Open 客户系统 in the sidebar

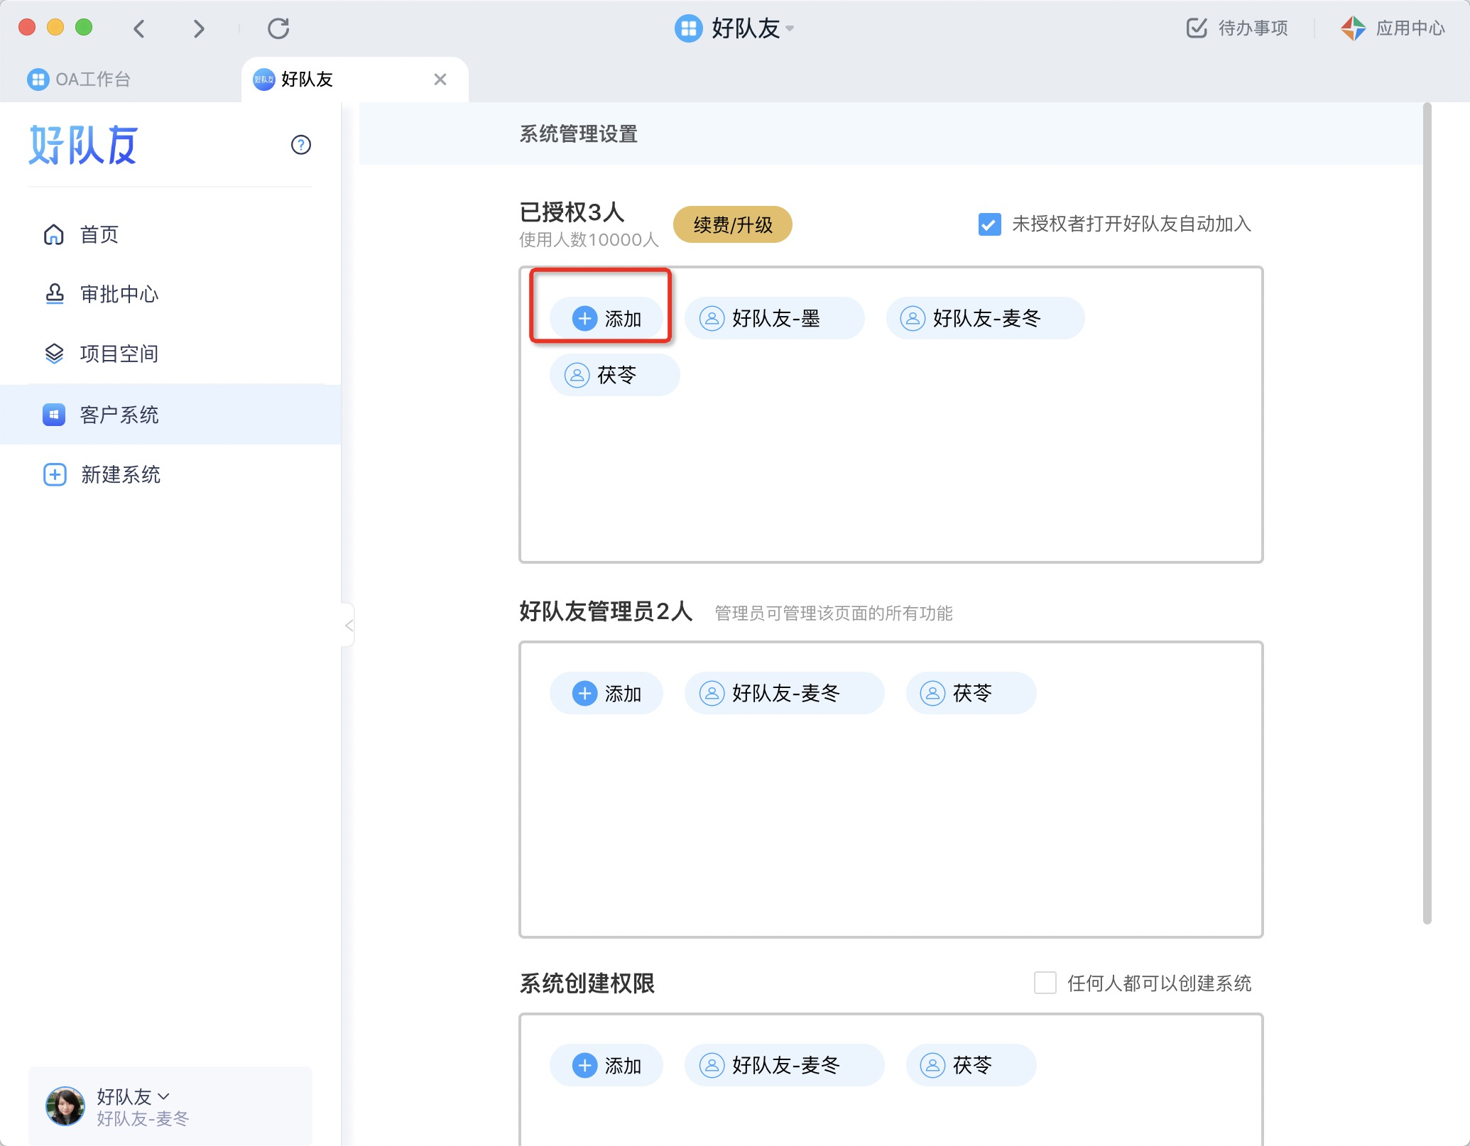click(170, 415)
